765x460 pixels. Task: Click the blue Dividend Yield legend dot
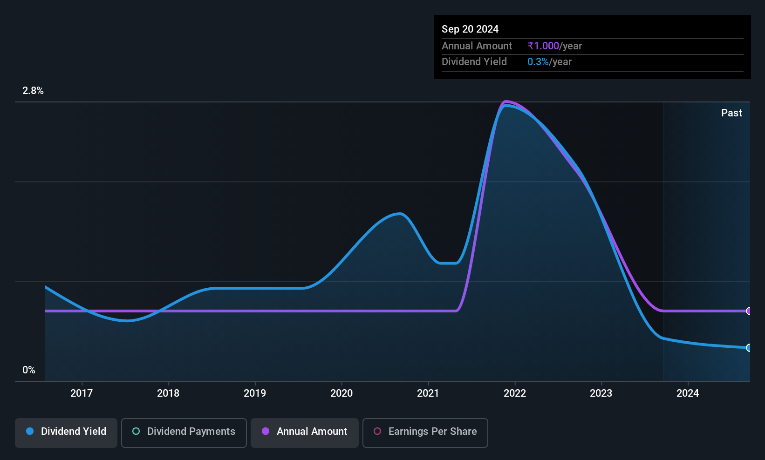(30, 432)
